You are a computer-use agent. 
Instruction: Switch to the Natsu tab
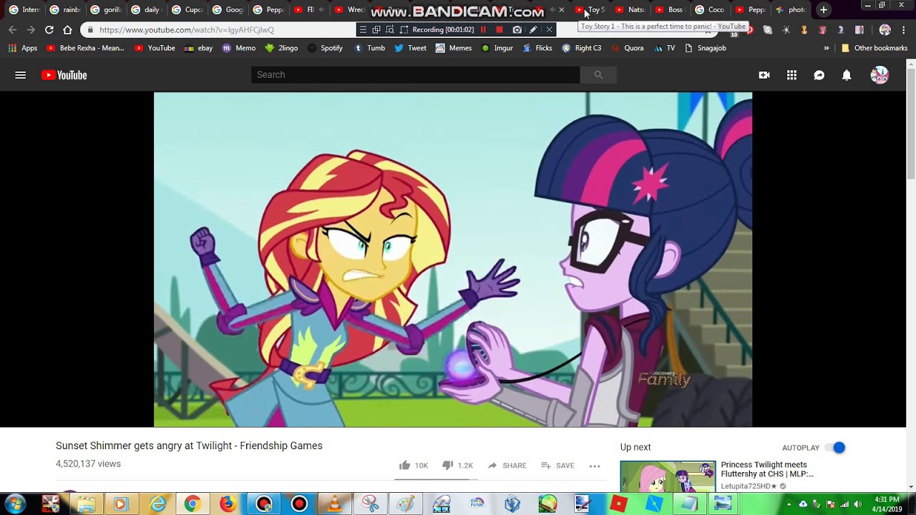coord(630,10)
